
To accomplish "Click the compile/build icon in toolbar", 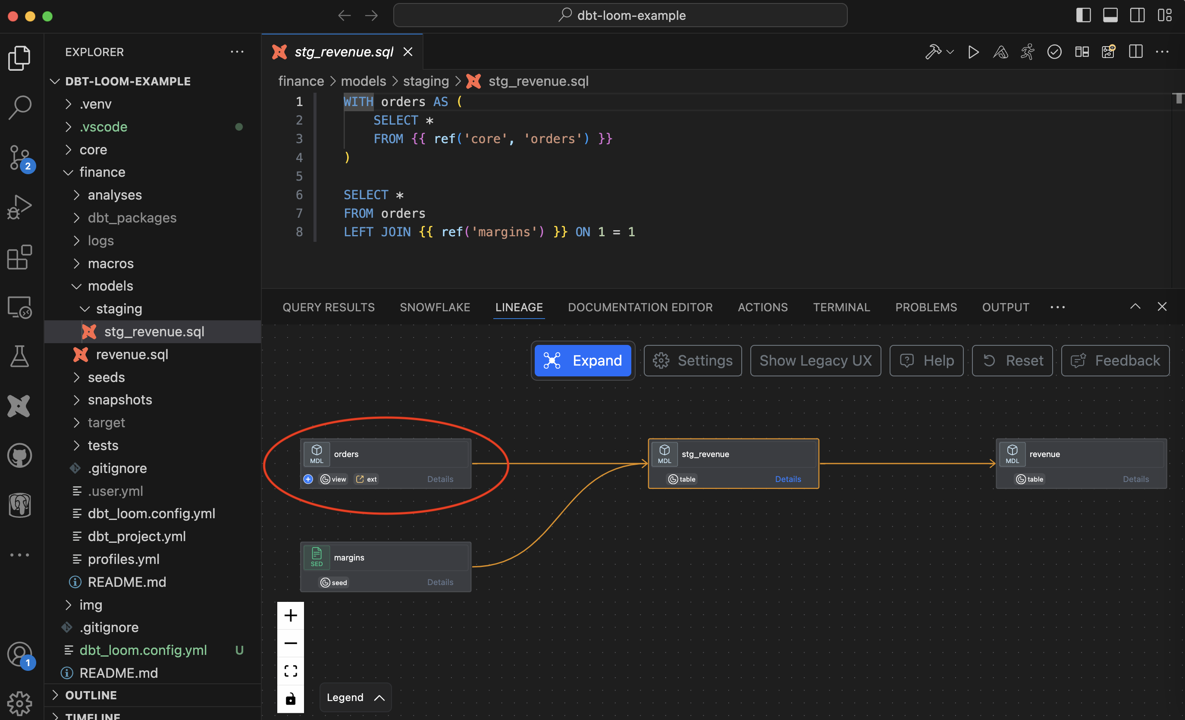I will point(934,52).
